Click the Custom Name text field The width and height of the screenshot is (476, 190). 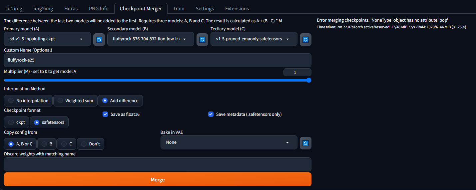click(158, 60)
